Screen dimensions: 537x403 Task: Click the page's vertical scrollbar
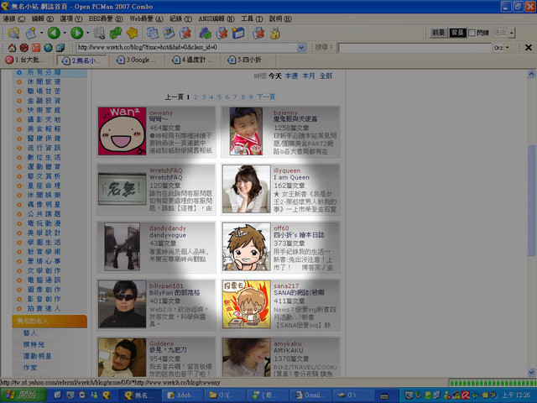[530, 210]
